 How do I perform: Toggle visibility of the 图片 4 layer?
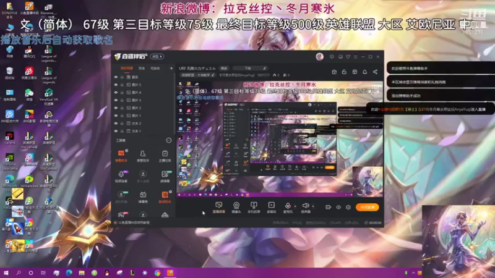tap(116, 93)
